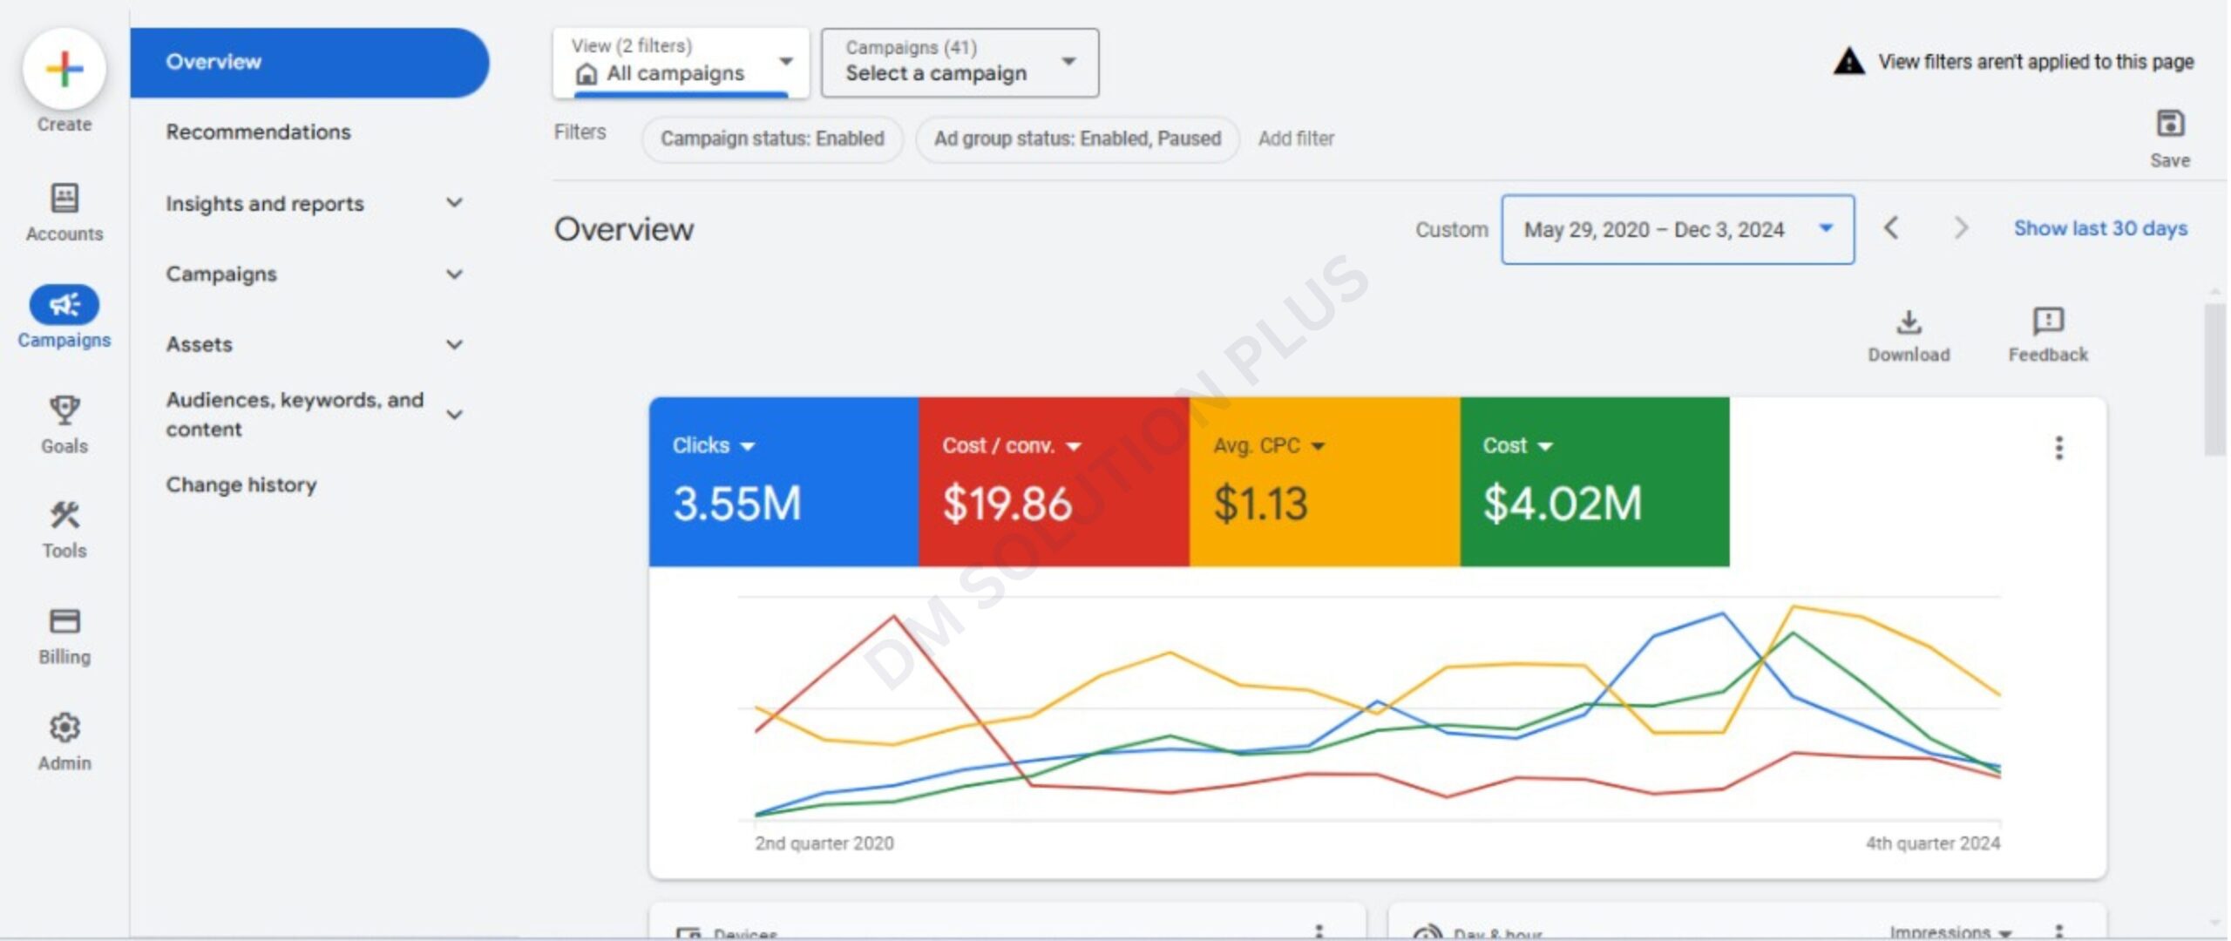
Task: Click the colorful plus Create button
Action: [x=64, y=70]
